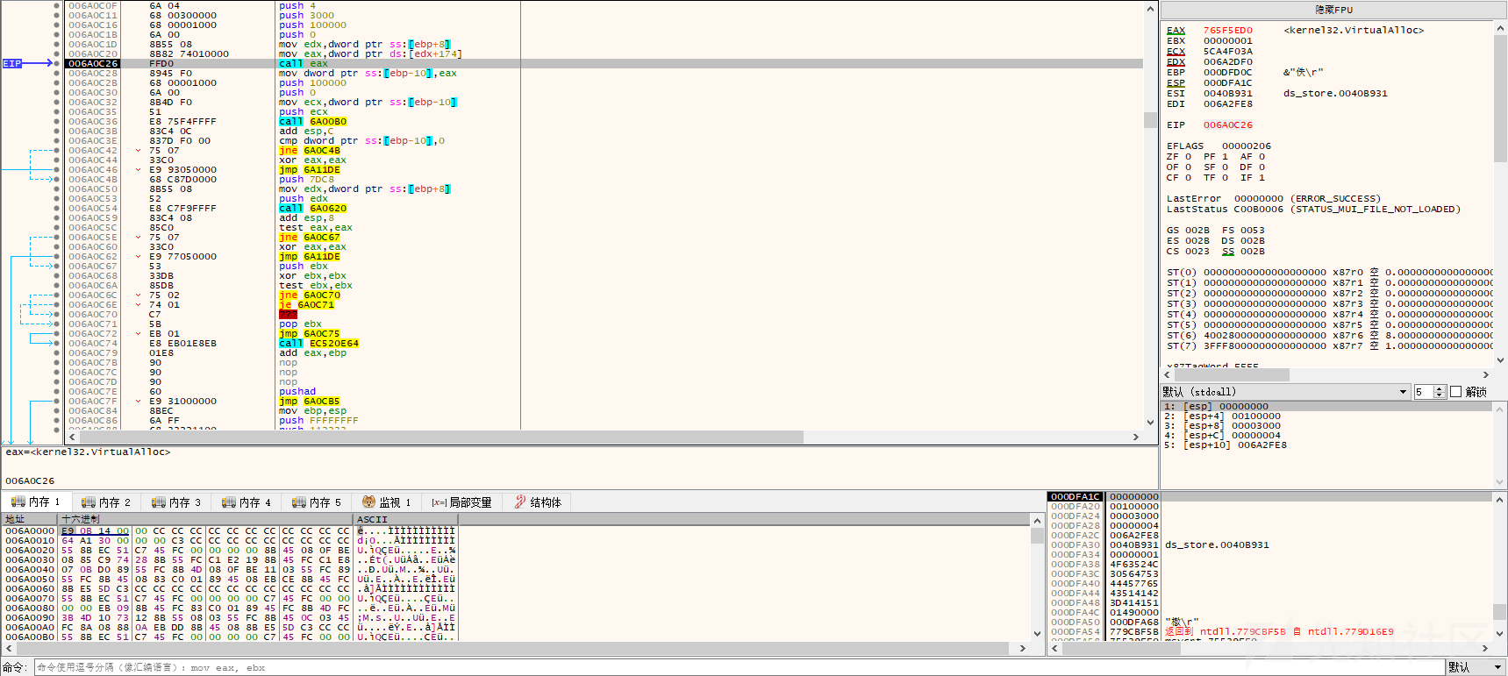This screenshot has height=676, width=1508.
Task: Toggle breakpoint bullet at address 006A0C54
Action: click(x=57, y=209)
